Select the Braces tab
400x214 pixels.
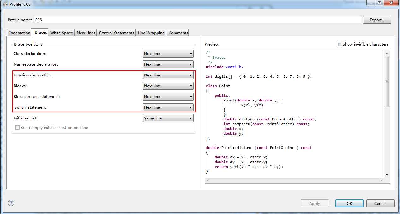coord(41,32)
